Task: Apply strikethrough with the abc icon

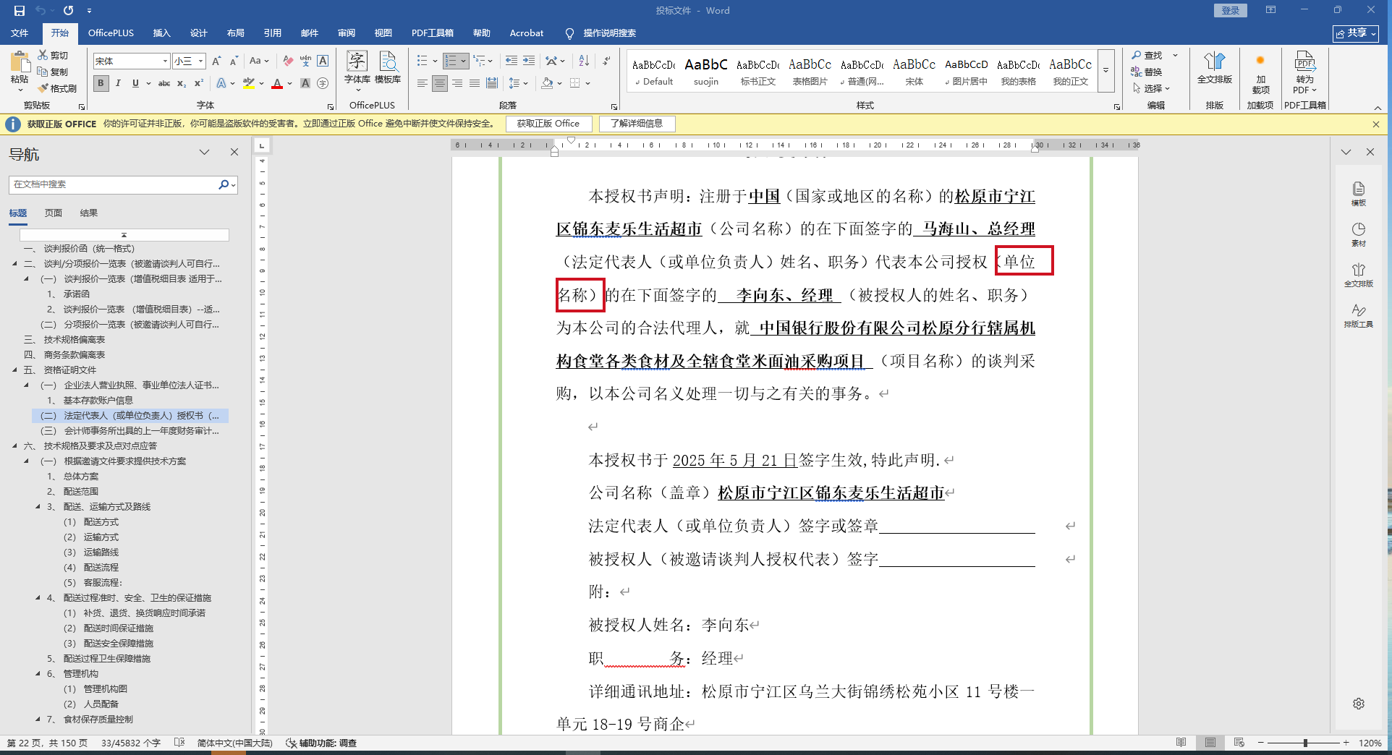Action: click(164, 83)
